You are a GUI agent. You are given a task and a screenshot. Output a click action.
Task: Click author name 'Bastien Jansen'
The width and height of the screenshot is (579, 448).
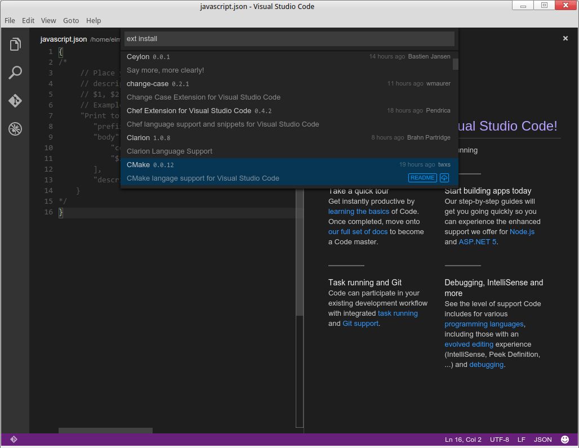(x=429, y=56)
